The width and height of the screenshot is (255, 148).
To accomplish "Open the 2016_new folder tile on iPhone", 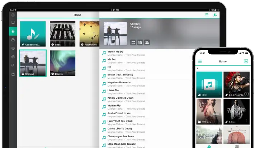I will point(209,112).
